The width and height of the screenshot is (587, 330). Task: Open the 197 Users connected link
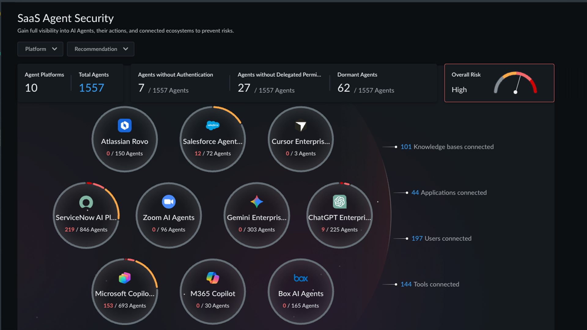pos(441,238)
